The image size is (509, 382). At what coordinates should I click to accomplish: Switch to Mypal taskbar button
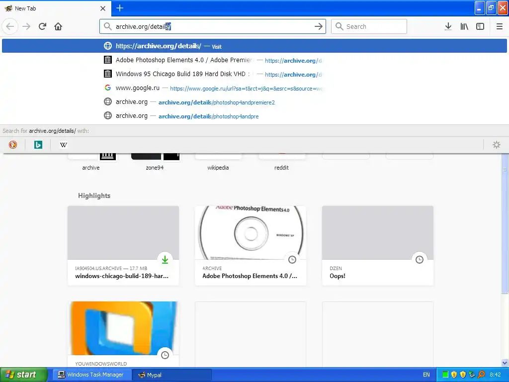[172, 375]
